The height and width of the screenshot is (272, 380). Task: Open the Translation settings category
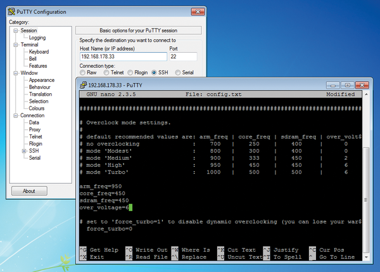(x=41, y=94)
